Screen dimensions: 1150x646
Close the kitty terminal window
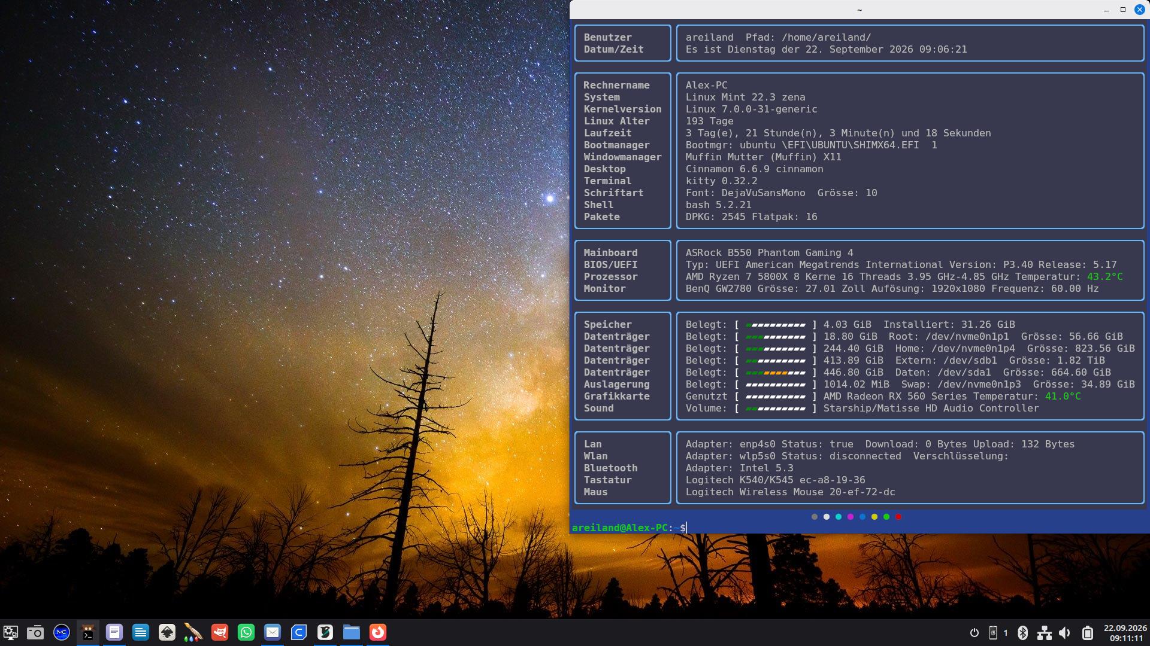point(1140,10)
